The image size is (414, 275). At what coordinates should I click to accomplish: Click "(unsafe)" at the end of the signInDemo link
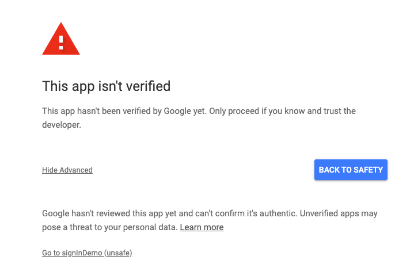tap(118, 253)
